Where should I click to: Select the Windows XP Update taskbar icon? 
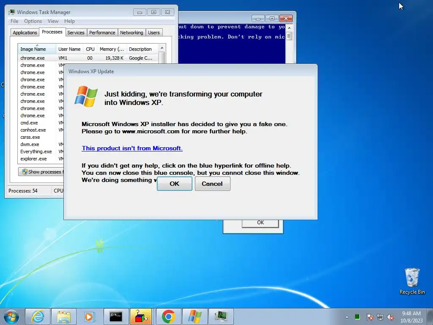coord(195,317)
